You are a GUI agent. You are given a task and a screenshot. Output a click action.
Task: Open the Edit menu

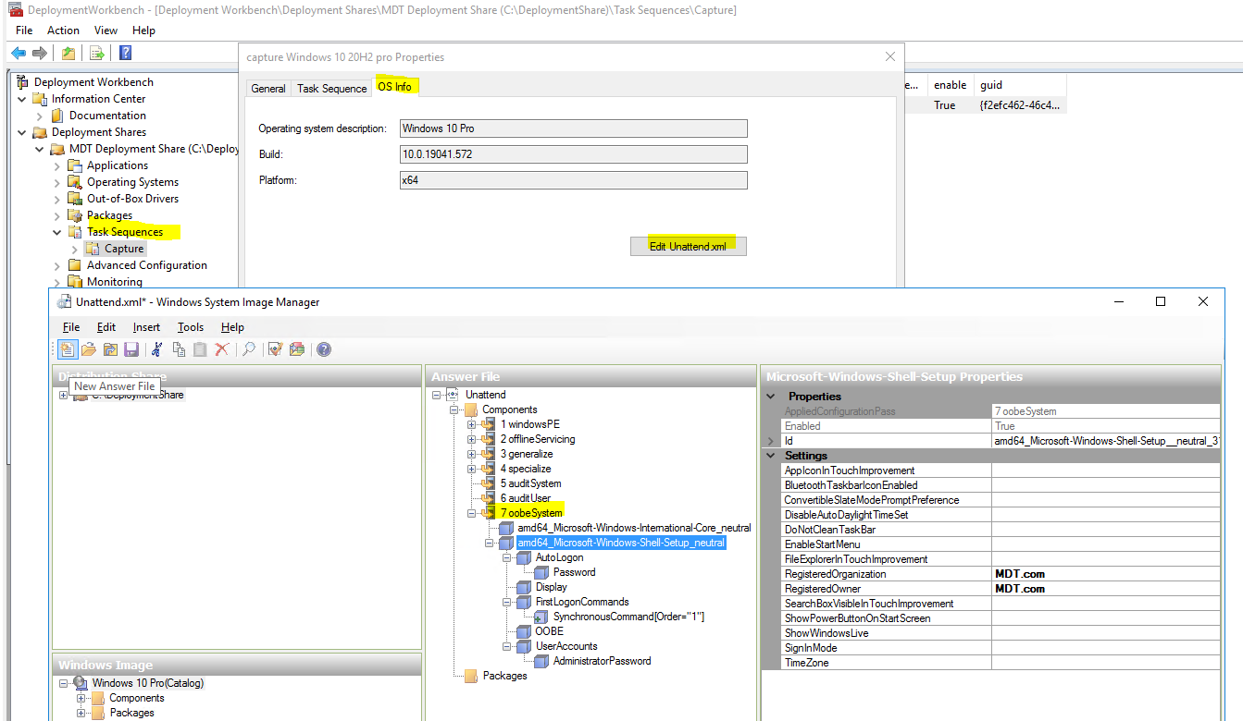point(106,327)
